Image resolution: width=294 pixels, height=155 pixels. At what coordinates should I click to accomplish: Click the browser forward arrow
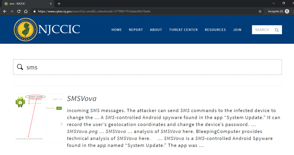11,11
